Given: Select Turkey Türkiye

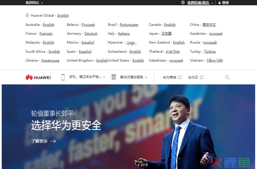Looking at the screenshot, I should pos(210,52).
